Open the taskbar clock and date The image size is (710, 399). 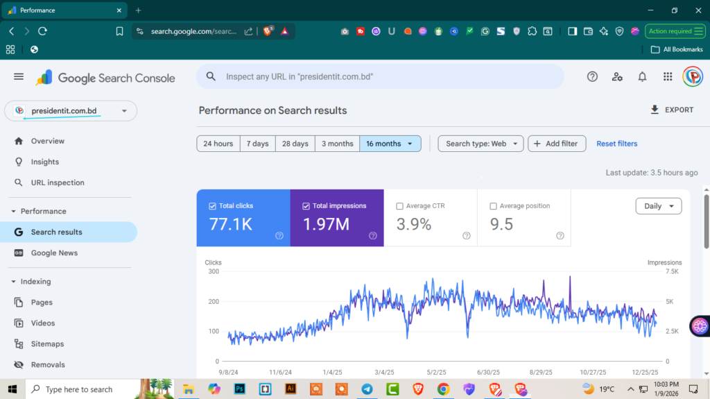pyautogui.click(x=666, y=389)
